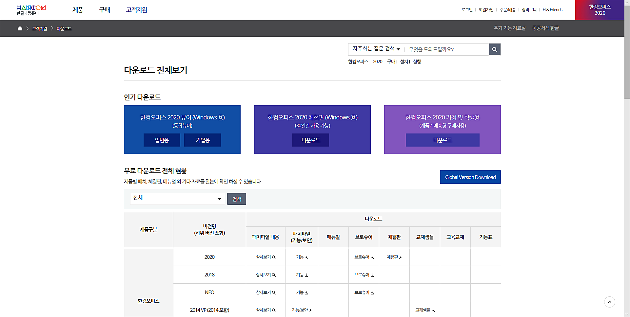Click the 구매 keyword tag
630x317 pixels.
[x=391, y=62]
